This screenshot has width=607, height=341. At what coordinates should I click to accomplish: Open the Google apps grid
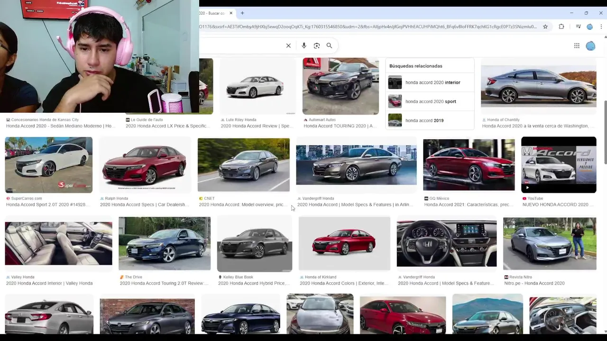click(577, 45)
